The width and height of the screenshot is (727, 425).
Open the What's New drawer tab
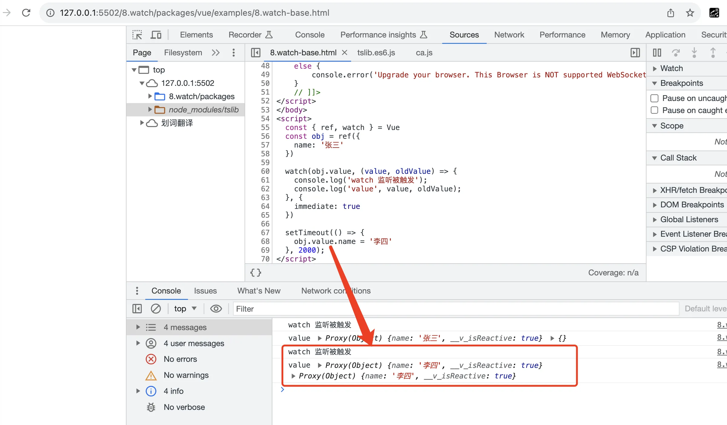pos(259,291)
